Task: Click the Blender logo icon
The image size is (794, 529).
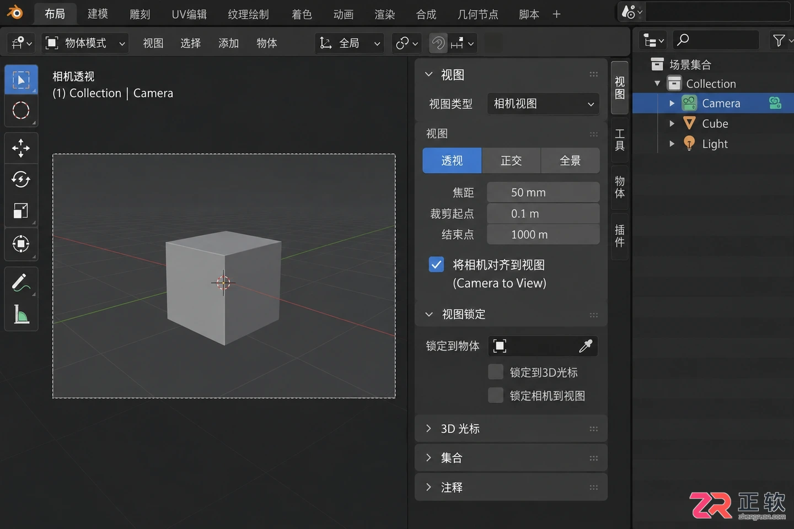Action: [15, 13]
